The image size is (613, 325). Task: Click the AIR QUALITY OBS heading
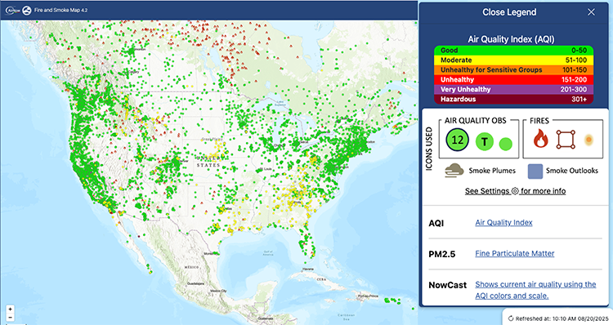pyautogui.click(x=475, y=121)
